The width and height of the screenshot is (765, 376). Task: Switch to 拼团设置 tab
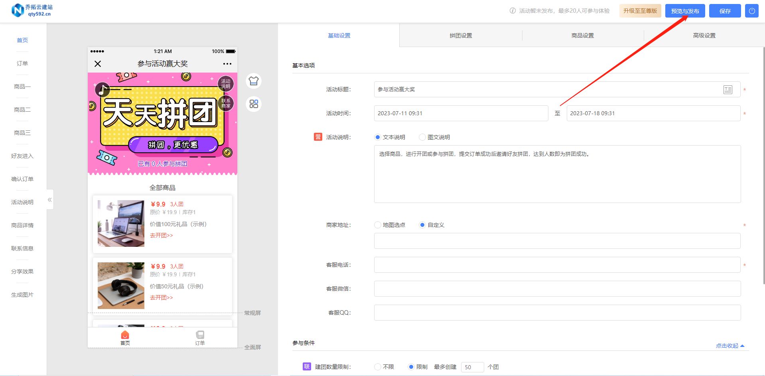coord(461,35)
